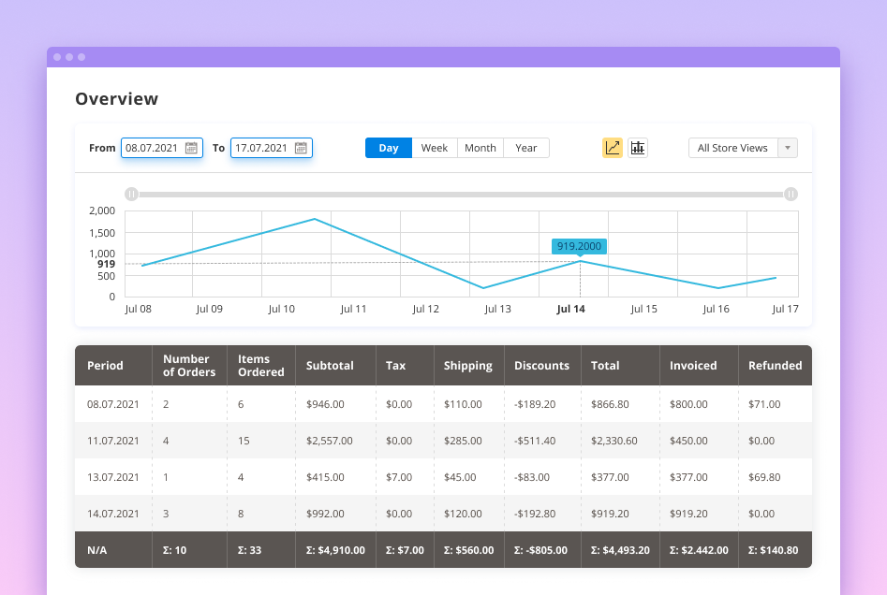Viewport: 887px width, 595px height.
Task: Open the store views dropdown arrow
Action: coord(787,147)
